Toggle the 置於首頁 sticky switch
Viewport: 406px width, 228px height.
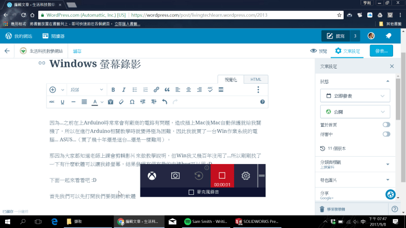[386, 125]
